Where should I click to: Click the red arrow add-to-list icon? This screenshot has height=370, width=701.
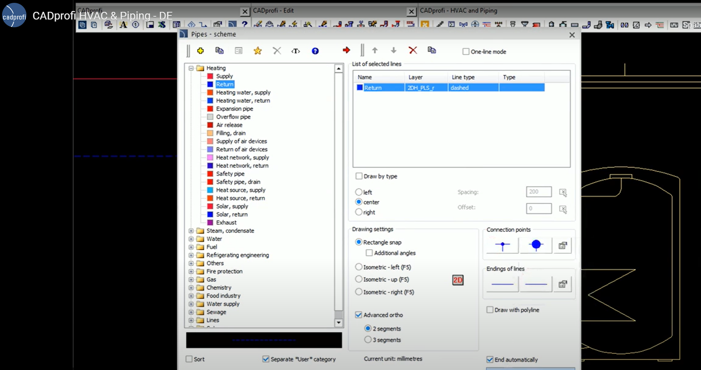click(346, 50)
